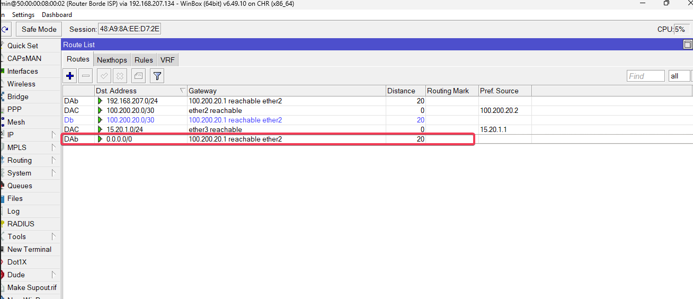This screenshot has width=693, height=299.
Task: Expand the Tools submenu in sidebar
Action: (31, 236)
